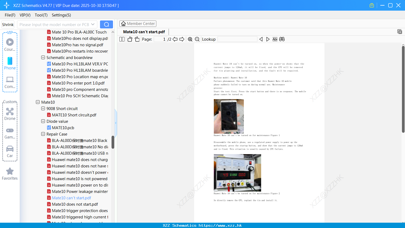The image size is (405, 228).
Task: Open Member Center
Action: (138, 24)
